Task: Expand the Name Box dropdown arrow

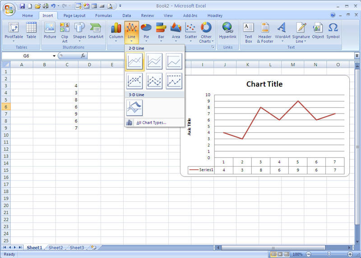Action: [x=54, y=56]
